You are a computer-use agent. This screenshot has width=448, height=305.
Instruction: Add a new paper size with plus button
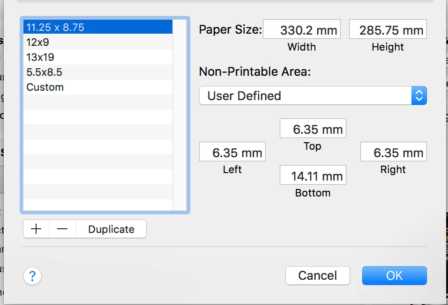click(36, 229)
